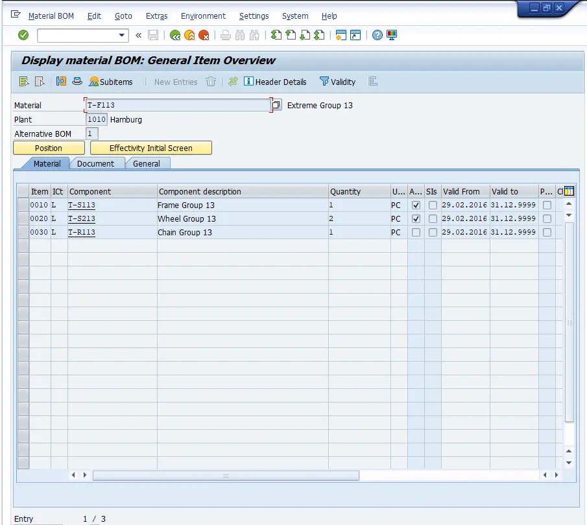Open the Help question mark icon
The height and width of the screenshot is (525, 587).
[377, 35]
